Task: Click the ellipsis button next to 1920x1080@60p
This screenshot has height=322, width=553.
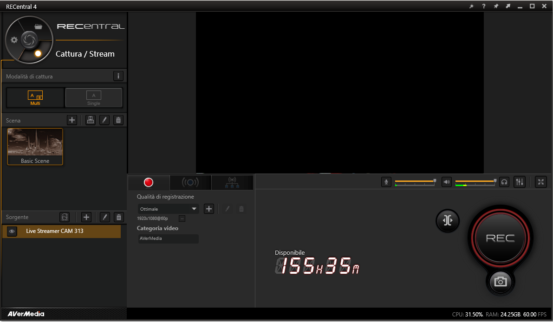Action: tap(182, 219)
